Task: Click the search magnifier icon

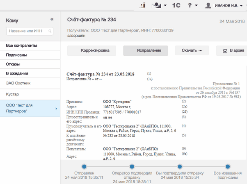Action: click(x=50, y=31)
